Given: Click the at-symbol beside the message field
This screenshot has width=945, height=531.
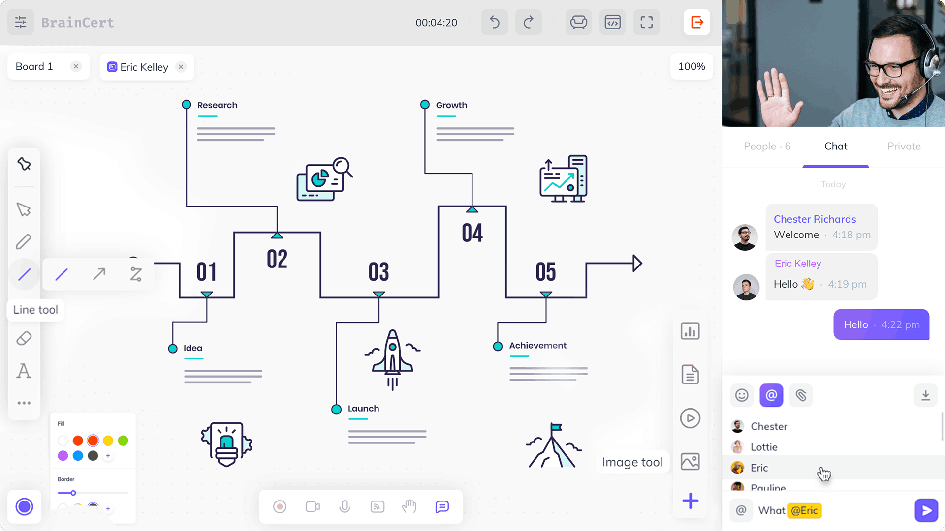Looking at the screenshot, I should point(741,510).
